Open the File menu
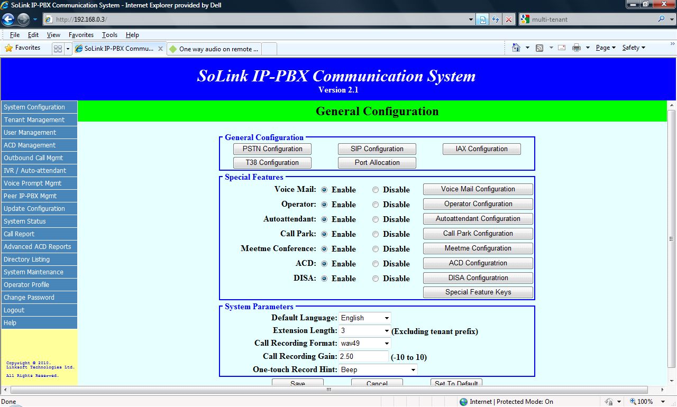 tap(15, 35)
